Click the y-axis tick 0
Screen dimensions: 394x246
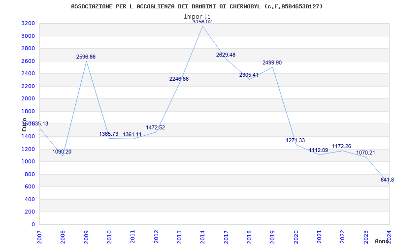(33, 224)
